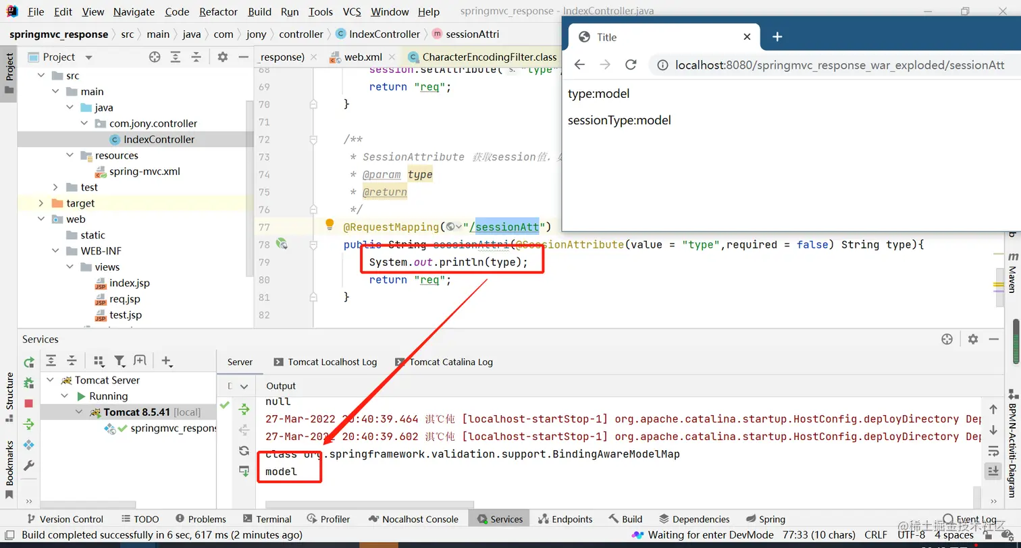Expand all nodes in Project panel
This screenshot has height=548, width=1021.
[x=176, y=57]
